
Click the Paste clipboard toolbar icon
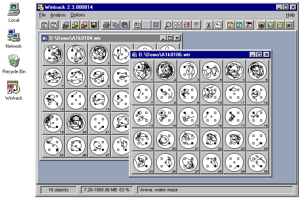[x=125, y=25]
